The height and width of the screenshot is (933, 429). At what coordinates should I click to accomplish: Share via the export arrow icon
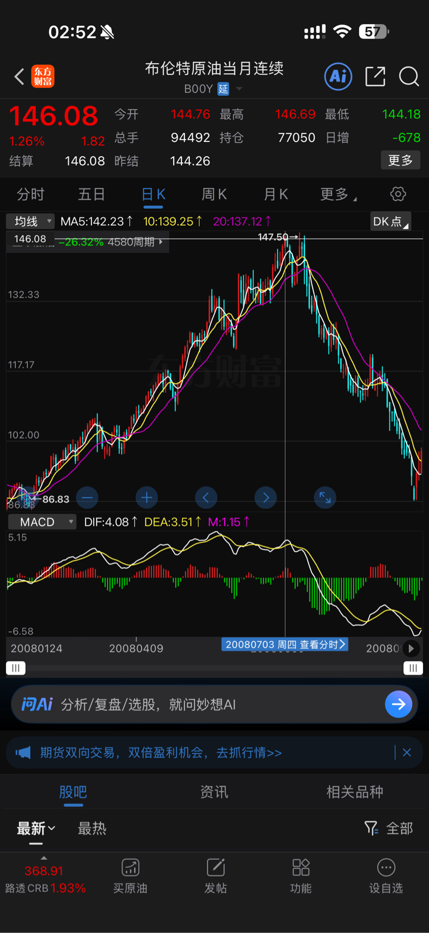[375, 76]
